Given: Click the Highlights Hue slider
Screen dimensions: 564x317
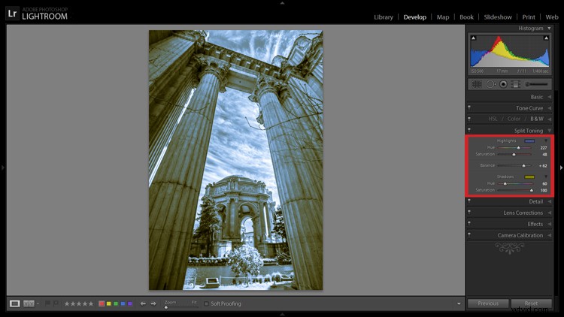Looking at the screenshot, I should click(x=514, y=148).
